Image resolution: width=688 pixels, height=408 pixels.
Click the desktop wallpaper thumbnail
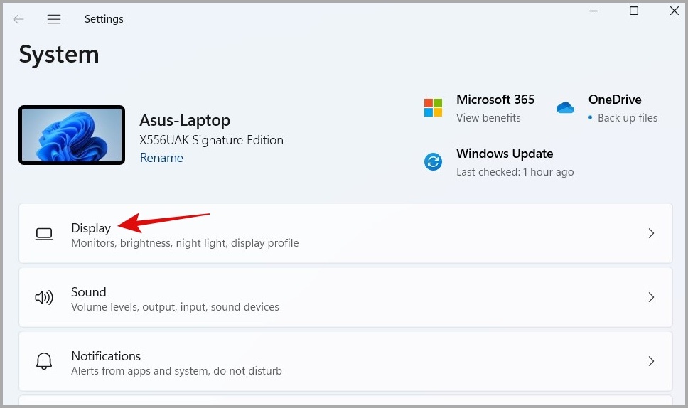point(72,135)
